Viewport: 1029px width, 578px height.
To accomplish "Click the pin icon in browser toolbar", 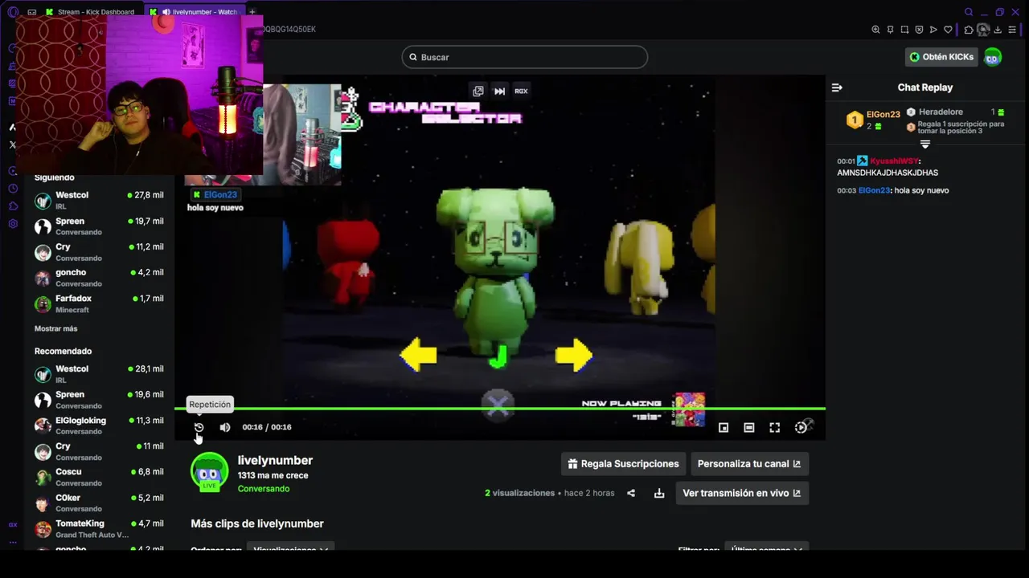I will coord(890,30).
